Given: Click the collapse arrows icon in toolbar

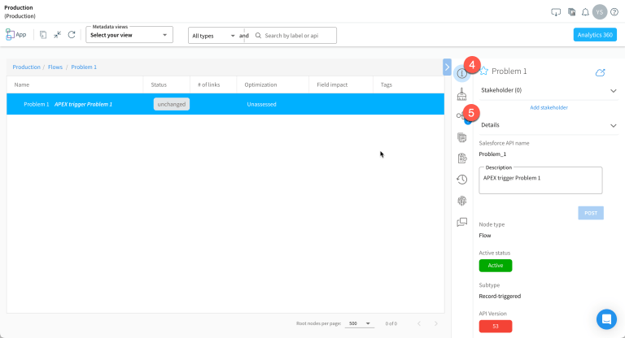Looking at the screenshot, I should point(58,35).
